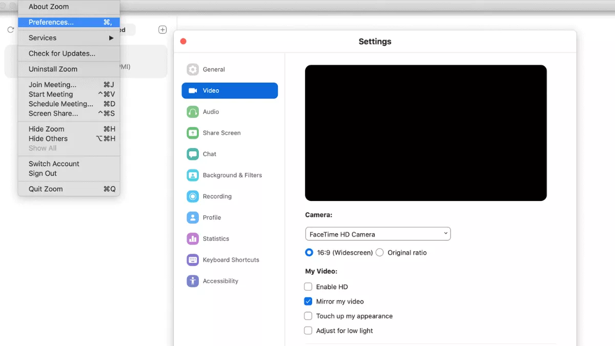Click the General gear icon

(x=193, y=69)
